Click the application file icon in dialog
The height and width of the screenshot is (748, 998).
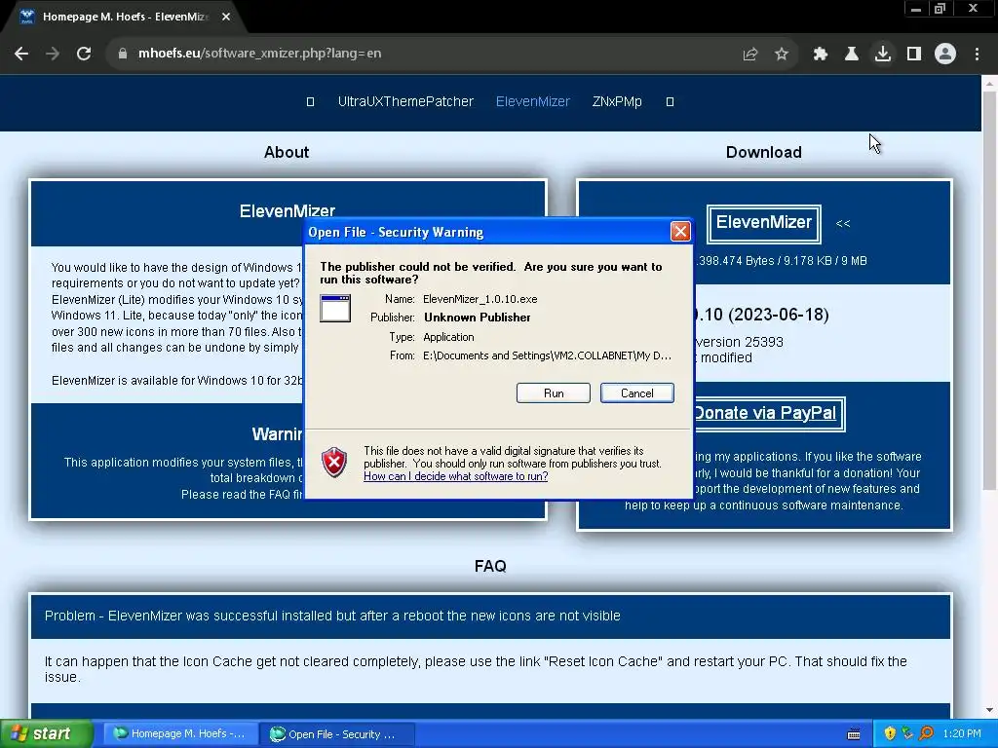click(x=335, y=309)
